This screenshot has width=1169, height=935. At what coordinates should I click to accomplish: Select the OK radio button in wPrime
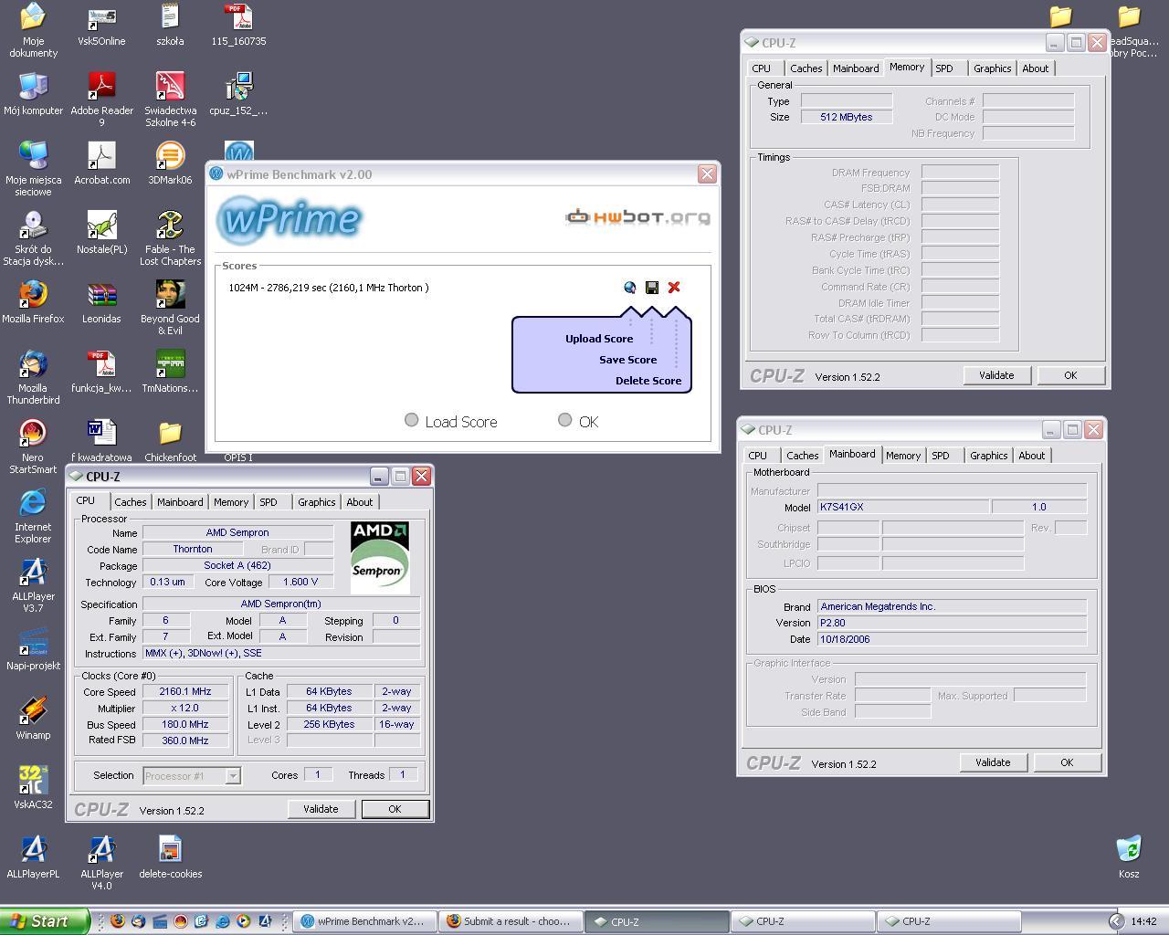click(565, 420)
